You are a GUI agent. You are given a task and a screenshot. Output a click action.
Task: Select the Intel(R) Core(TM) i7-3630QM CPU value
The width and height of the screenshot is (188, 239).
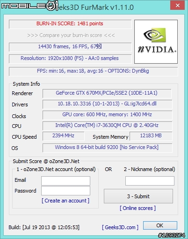pyautogui.click(x=107, y=125)
